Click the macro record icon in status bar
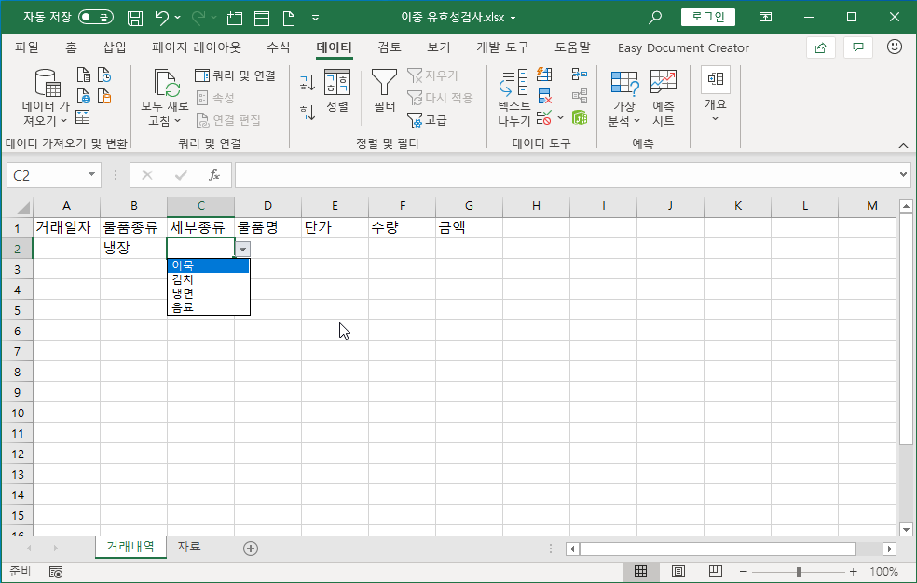The width and height of the screenshot is (917, 583). point(56,572)
